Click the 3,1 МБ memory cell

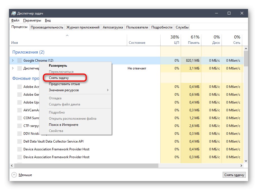[191, 68]
